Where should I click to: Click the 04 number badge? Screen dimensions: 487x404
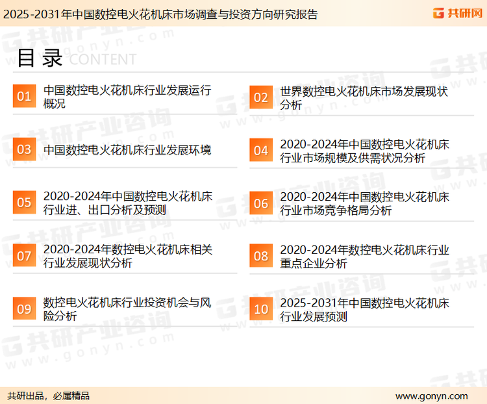[261, 151]
